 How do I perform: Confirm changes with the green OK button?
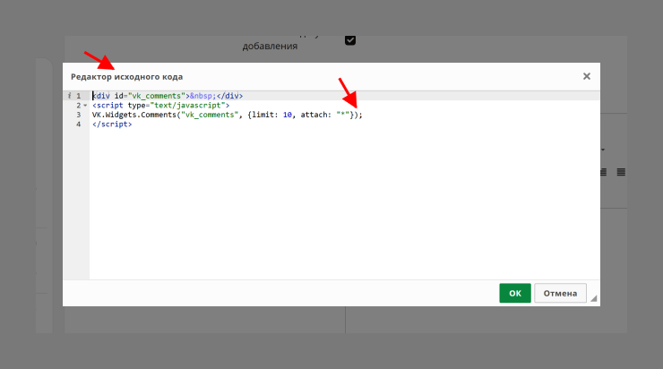click(515, 293)
